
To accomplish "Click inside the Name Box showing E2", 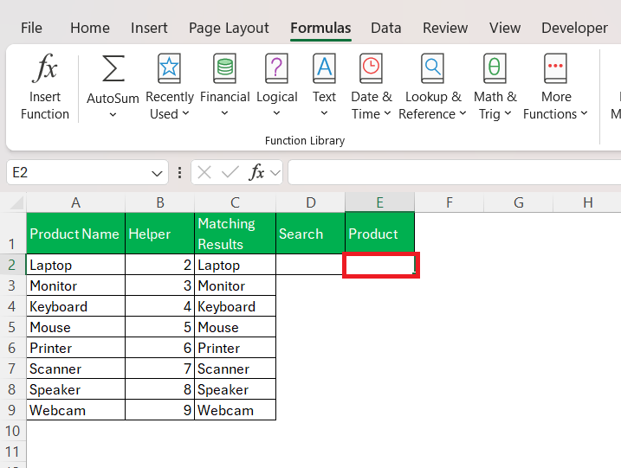I will coord(78,172).
